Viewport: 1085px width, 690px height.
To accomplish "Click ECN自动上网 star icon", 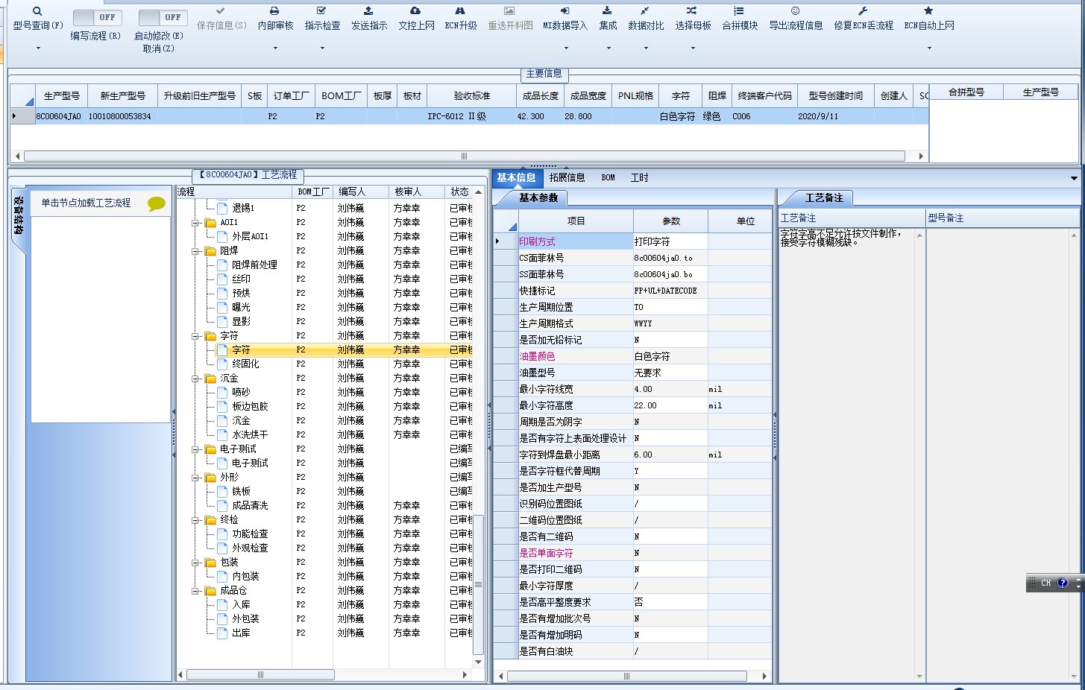I will coord(928,11).
